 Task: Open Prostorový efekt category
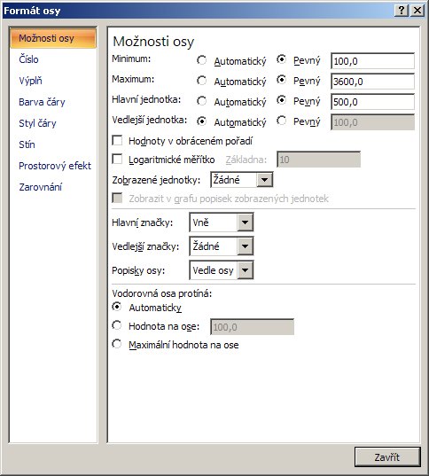coord(55,166)
